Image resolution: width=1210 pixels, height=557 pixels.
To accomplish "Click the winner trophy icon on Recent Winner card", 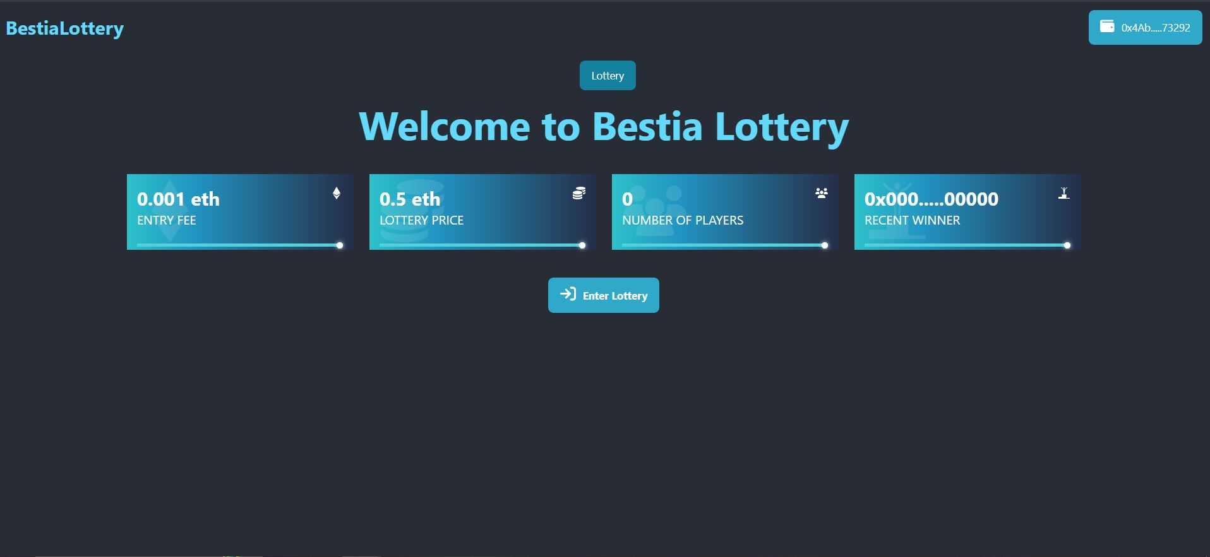I will (x=1063, y=193).
